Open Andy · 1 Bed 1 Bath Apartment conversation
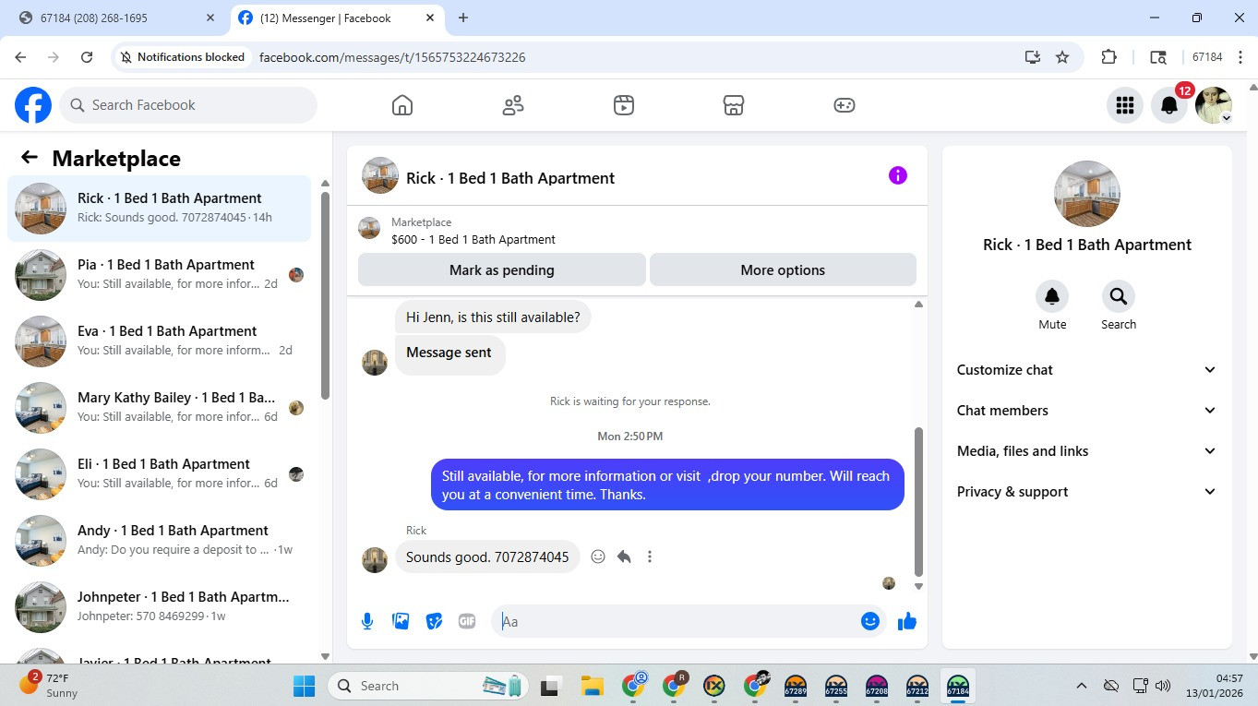This screenshot has width=1258, height=706. tap(160, 541)
